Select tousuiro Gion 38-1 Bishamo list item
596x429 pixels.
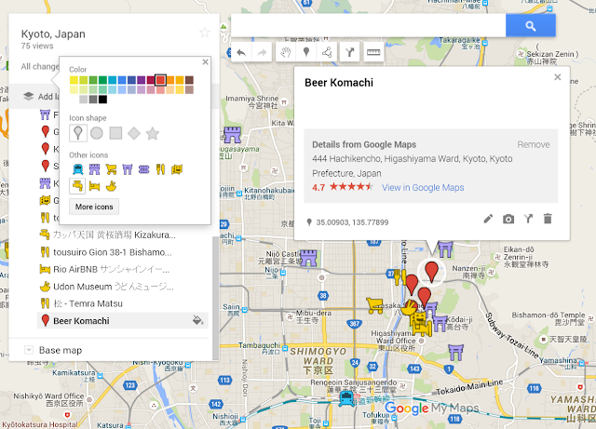(122, 252)
